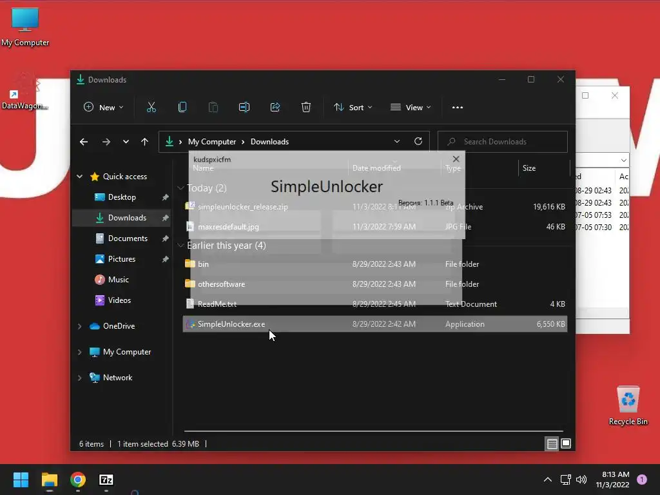
Task: Open DataWagon desktop shortcut
Action: coord(25,92)
